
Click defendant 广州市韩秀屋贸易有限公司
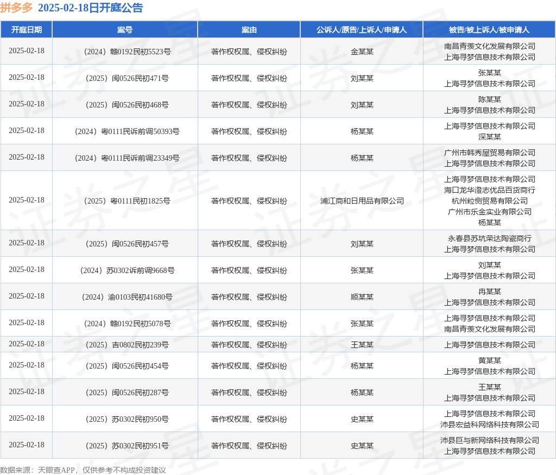pos(489,153)
